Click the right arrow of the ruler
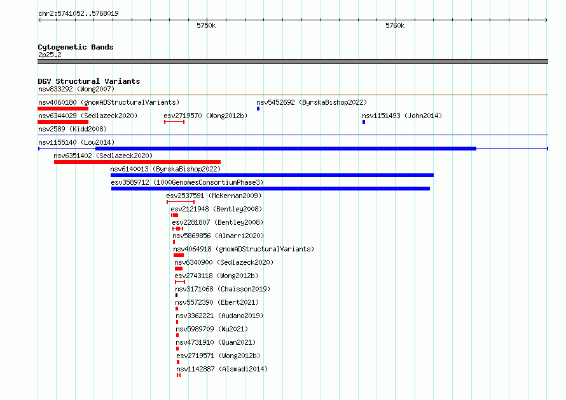The width and height of the screenshot is (566, 400). pos(546,20)
